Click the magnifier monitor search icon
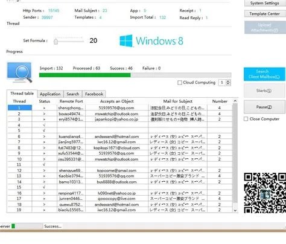This screenshot has width=286, height=244. click(19, 72)
